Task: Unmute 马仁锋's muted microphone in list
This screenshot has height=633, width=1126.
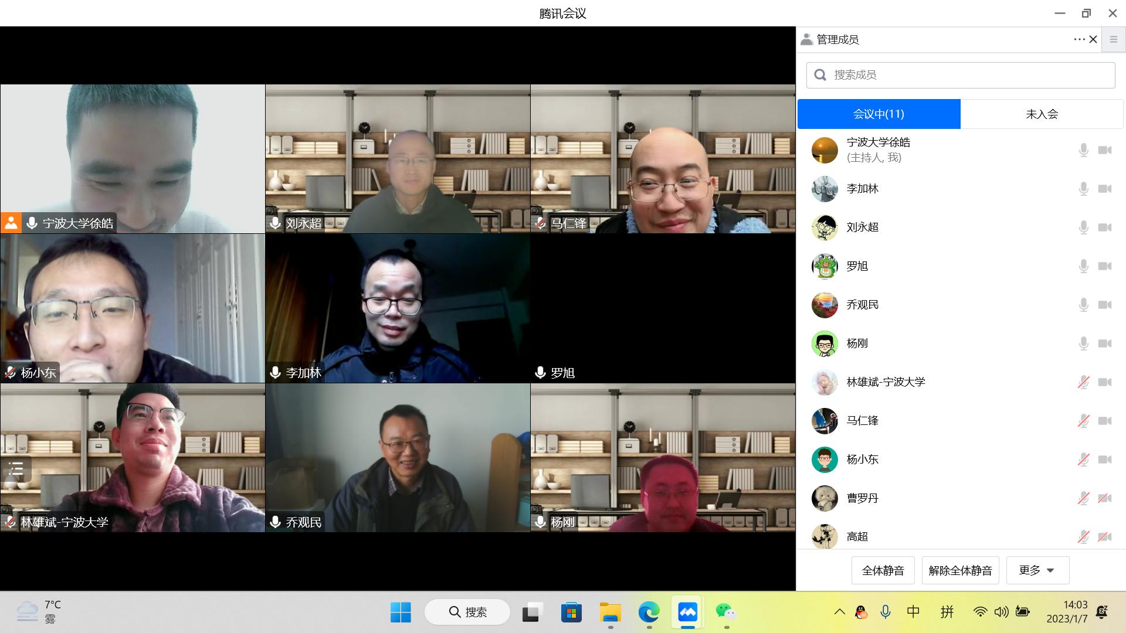Action: pyautogui.click(x=1083, y=421)
